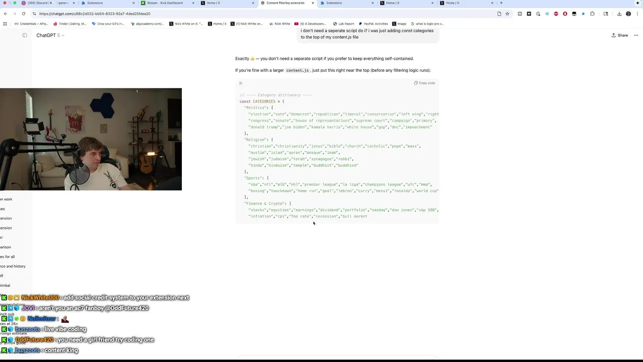This screenshot has width=643, height=362.
Task: Close the Content filtering extension tab
Action: [x=313, y=3]
